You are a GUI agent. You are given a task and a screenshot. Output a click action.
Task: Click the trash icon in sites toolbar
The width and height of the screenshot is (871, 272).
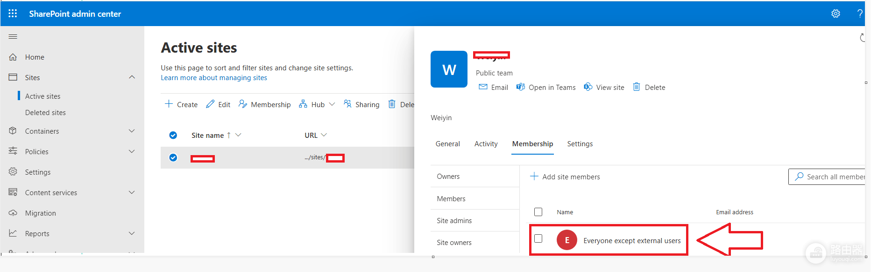coord(392,104)
